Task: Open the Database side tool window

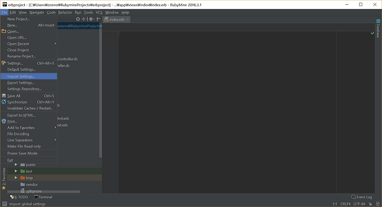Action: point(378,28)
